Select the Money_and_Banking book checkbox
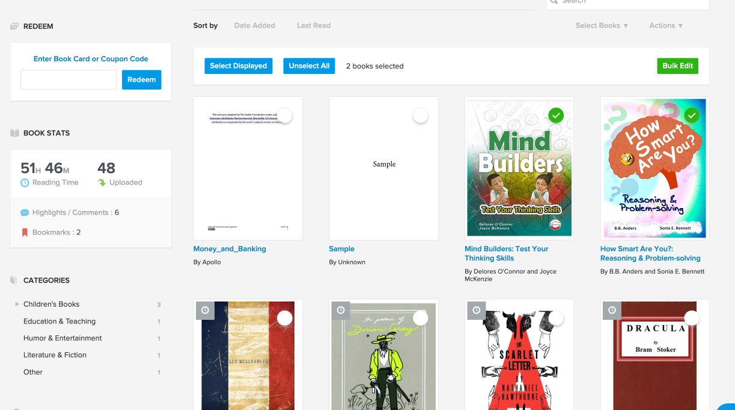Viewport: 735px width, 410px height. tap(285, 115)
